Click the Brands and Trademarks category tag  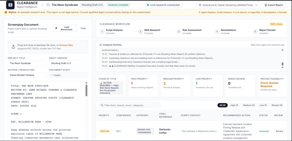tap(145, 131)
